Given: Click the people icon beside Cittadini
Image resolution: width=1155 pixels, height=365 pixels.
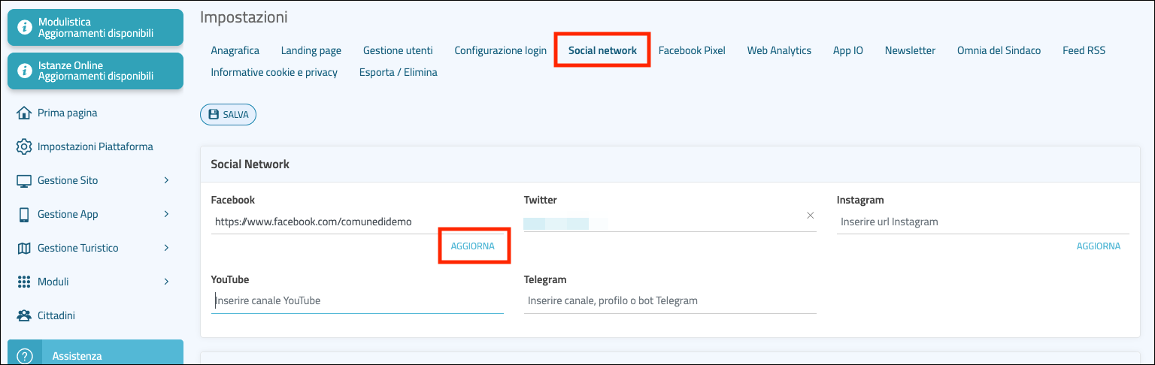Looking at the screenshot, I should pos(23,315).
